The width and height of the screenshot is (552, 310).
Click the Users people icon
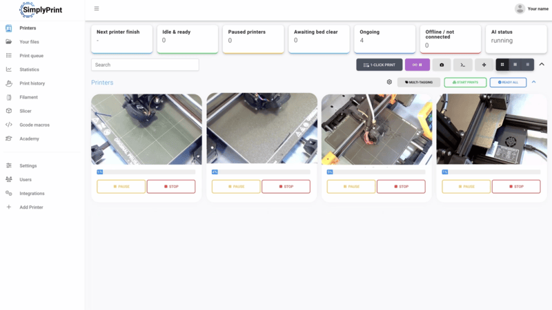(9, 180)
